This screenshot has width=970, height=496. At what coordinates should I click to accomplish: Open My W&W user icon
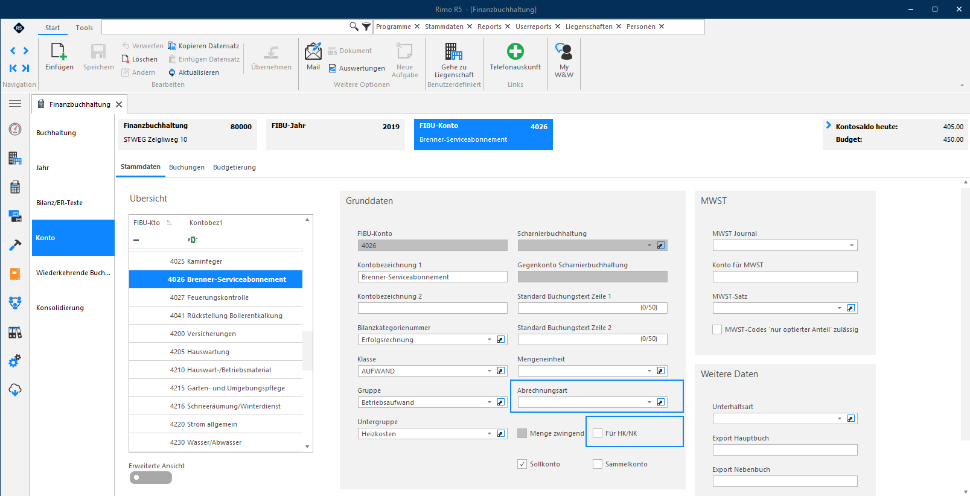(564, 51)
